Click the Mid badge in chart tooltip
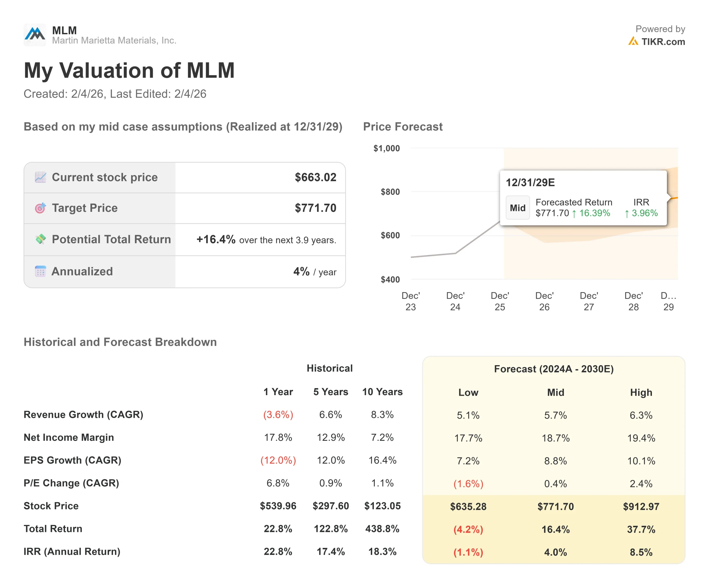 tap(518, 208)
